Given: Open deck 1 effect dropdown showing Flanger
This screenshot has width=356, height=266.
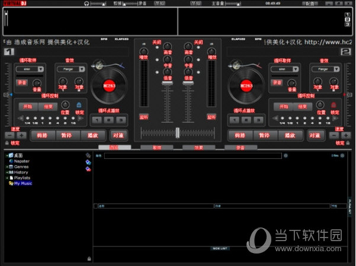Looking at the screenshot, I should click(x=71, y=69).
